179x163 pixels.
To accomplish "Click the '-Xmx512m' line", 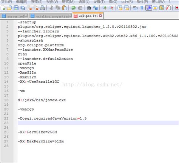I will coord(27,77).
